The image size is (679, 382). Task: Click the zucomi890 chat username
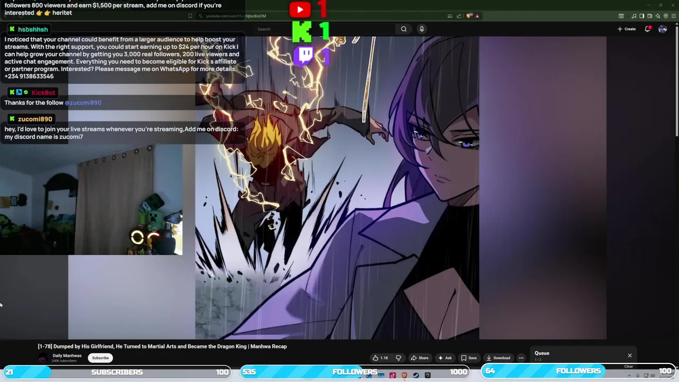coord(35,119)
